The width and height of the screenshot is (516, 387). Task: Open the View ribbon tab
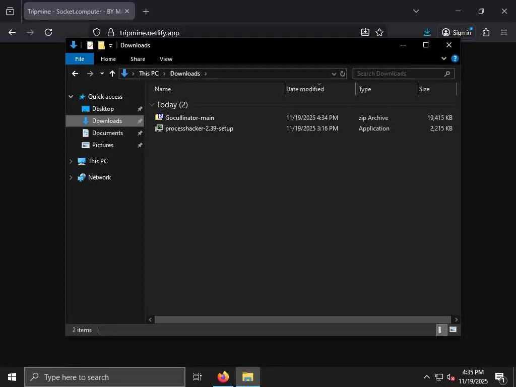tap(166, 59)
